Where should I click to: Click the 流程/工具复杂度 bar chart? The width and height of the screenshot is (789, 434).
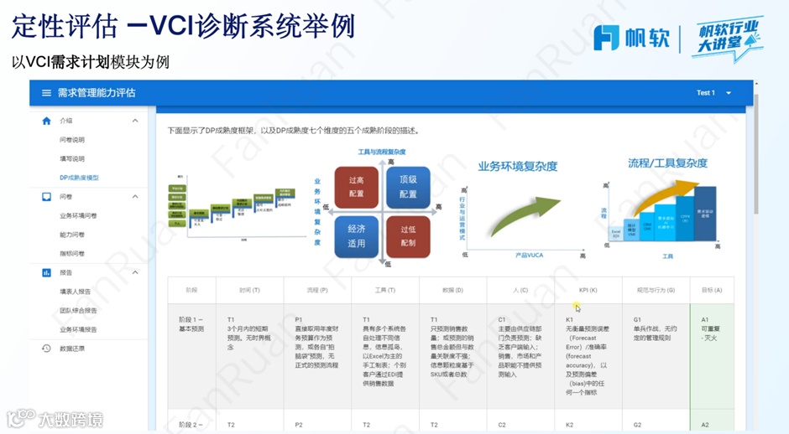coord(662,215)
